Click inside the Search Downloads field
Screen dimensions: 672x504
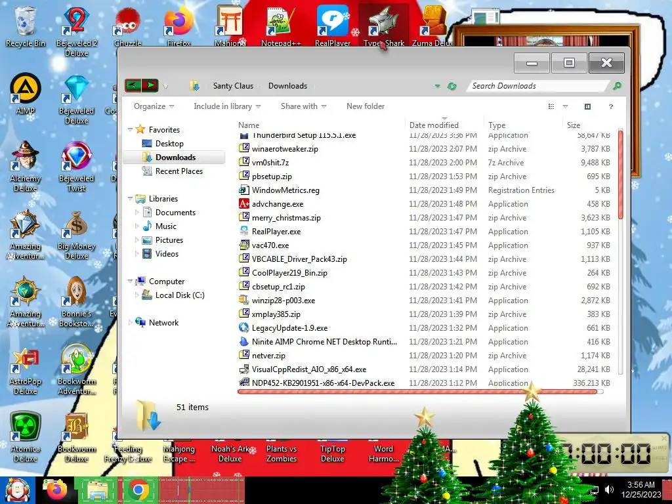coord(538,86)
